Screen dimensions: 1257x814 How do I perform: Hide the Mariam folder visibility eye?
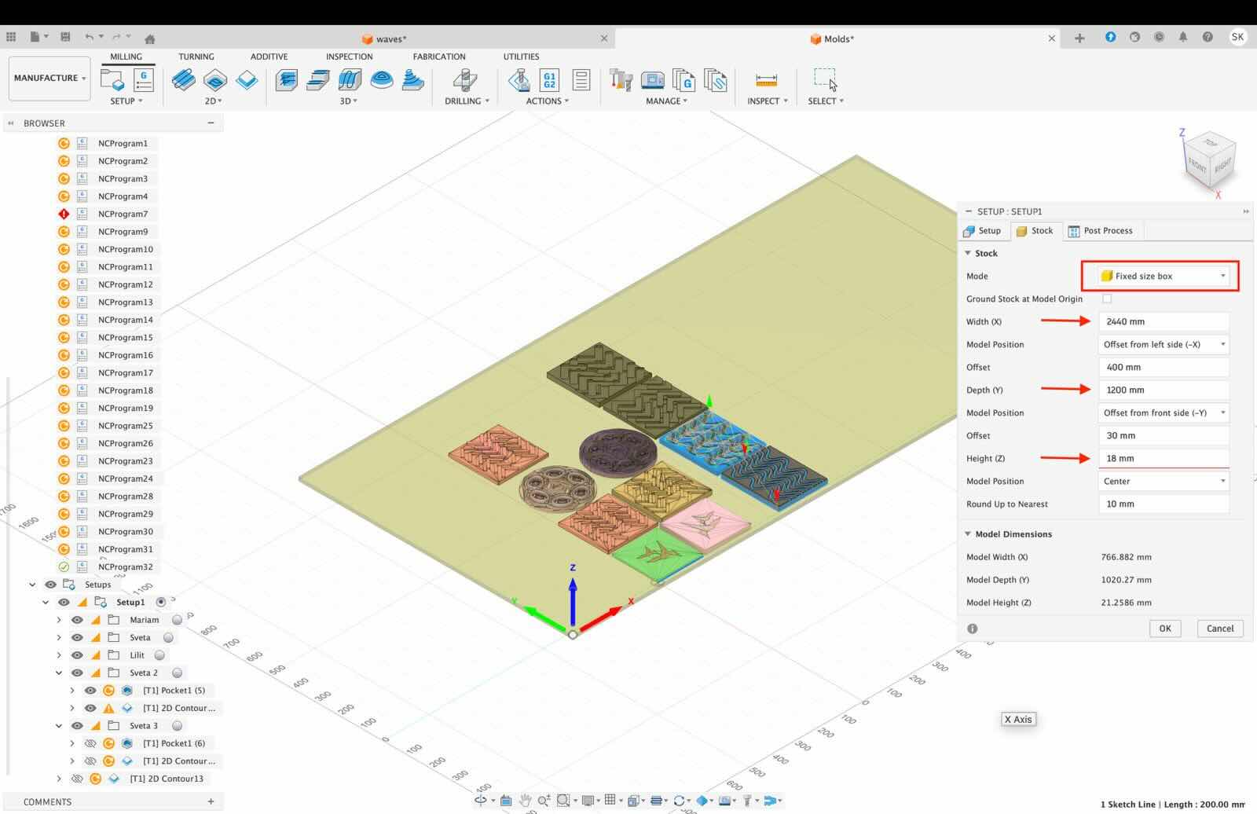point(77,620)
